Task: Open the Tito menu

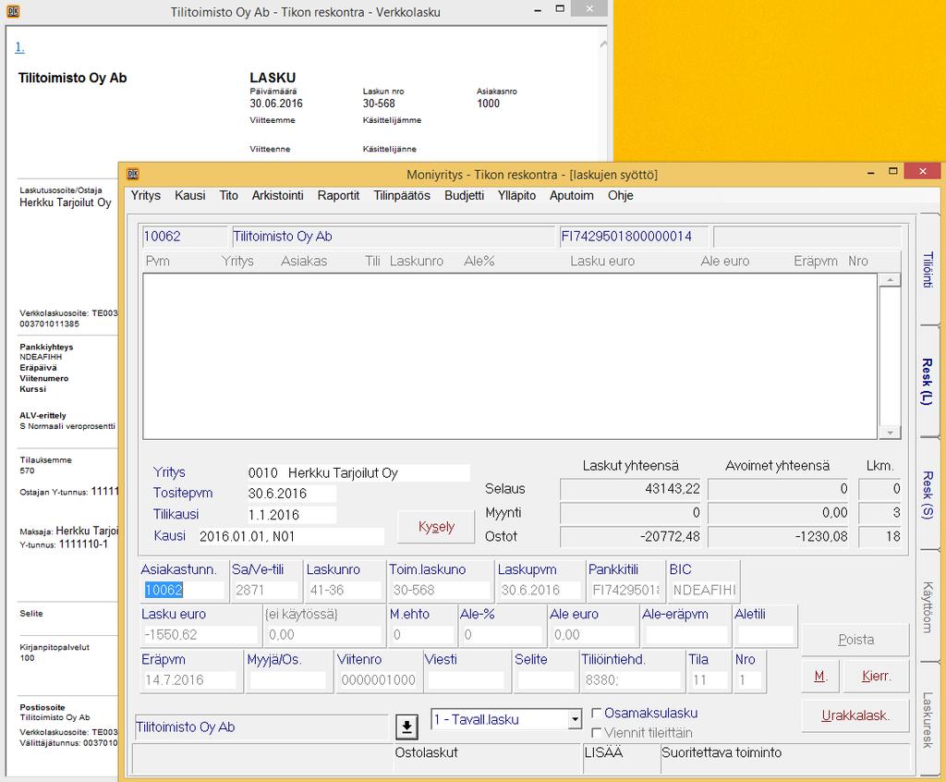Action: tap(229, 195)
